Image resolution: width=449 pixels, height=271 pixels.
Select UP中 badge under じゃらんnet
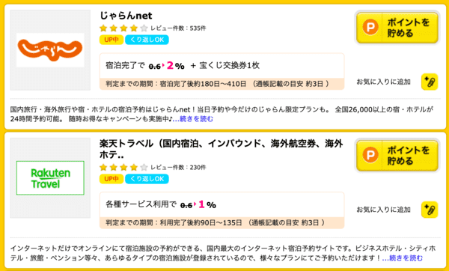point(112,40)
